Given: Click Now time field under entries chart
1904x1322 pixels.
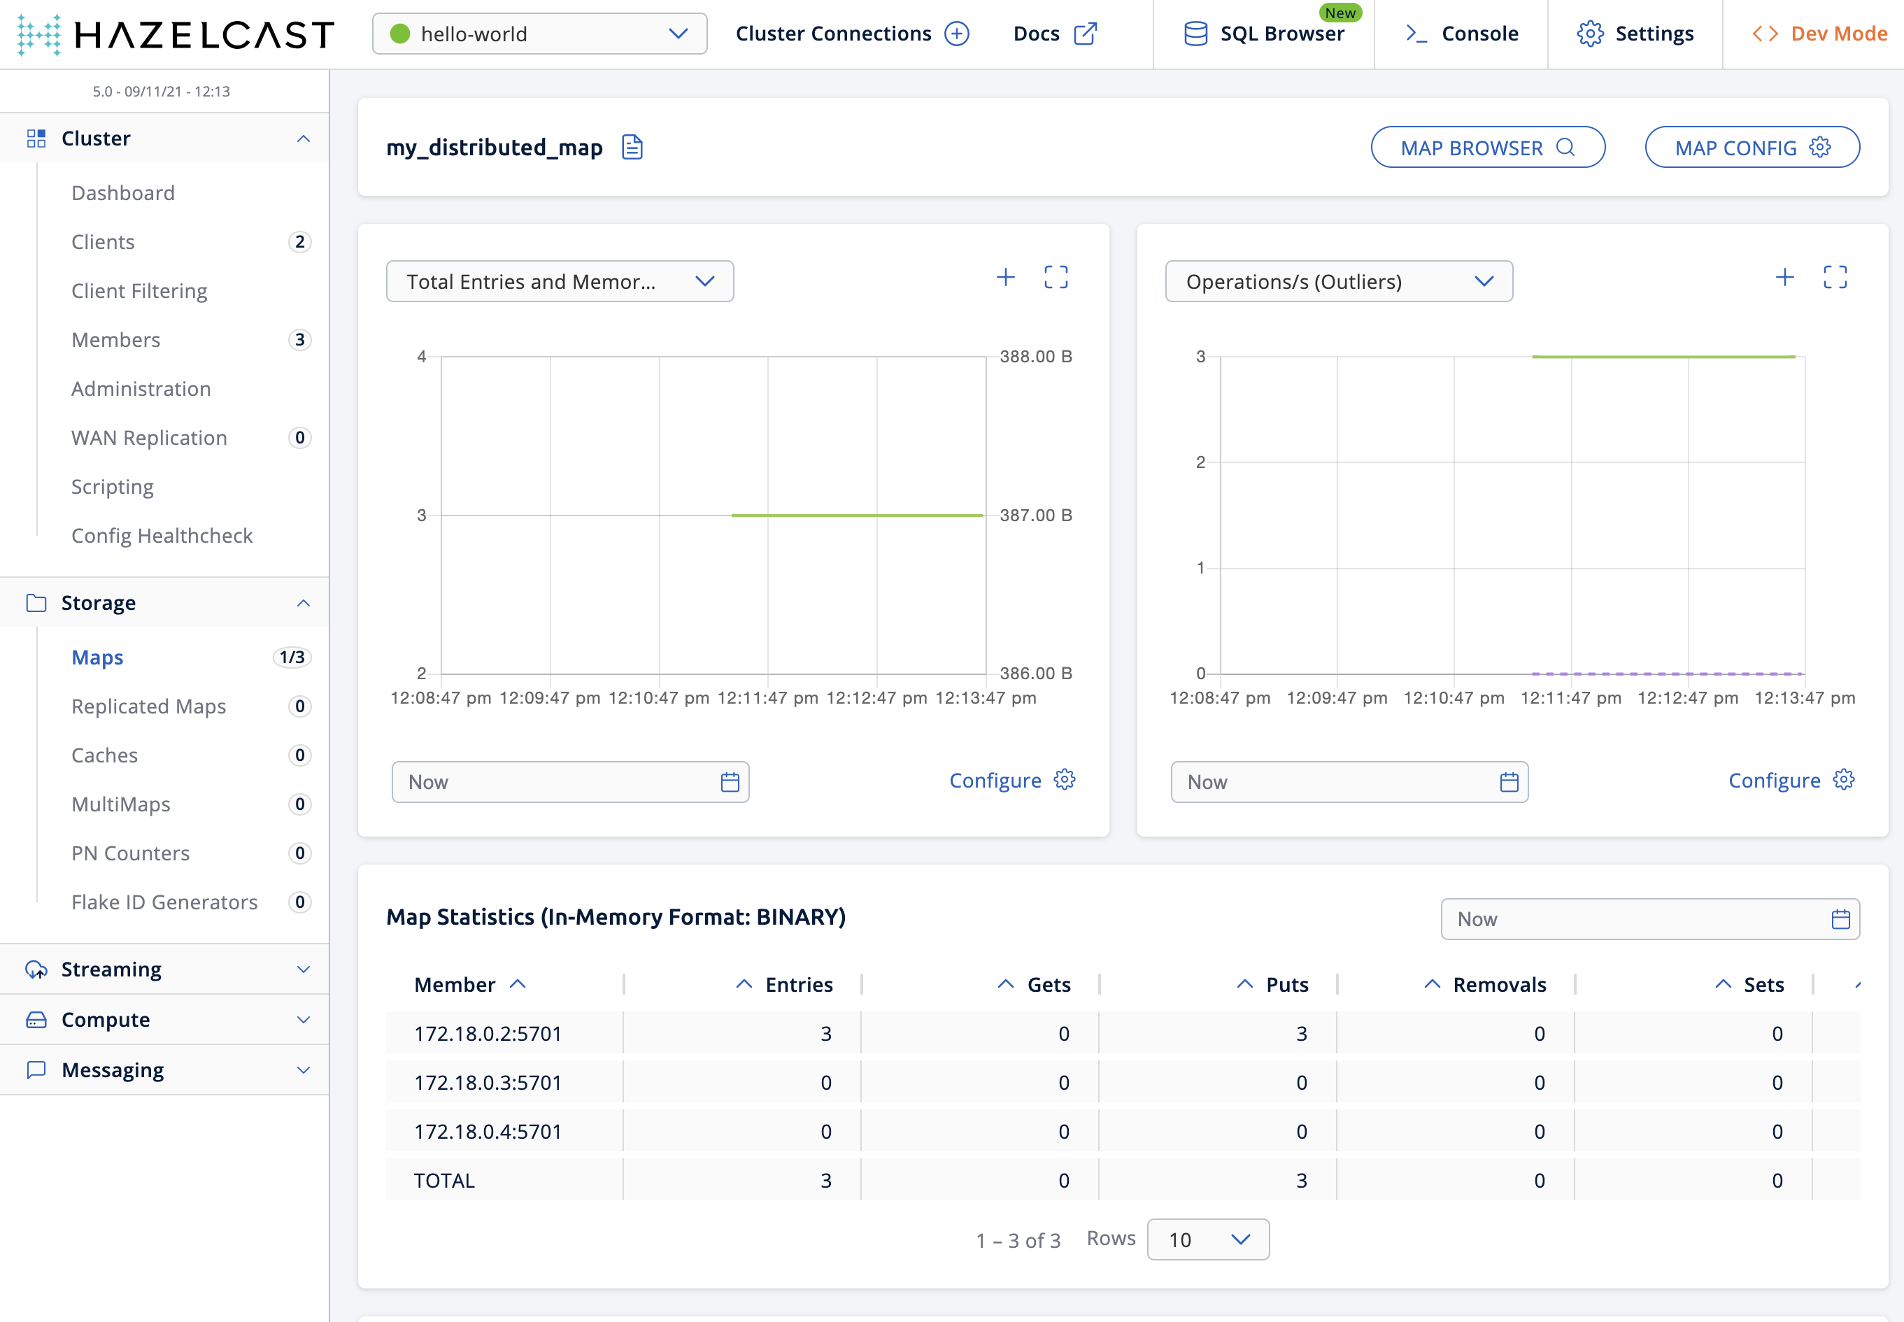Looking at the screenshot, I should click(x=570, y=782).
